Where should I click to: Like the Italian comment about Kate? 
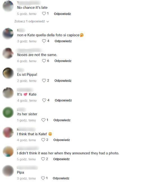point(44,41)
